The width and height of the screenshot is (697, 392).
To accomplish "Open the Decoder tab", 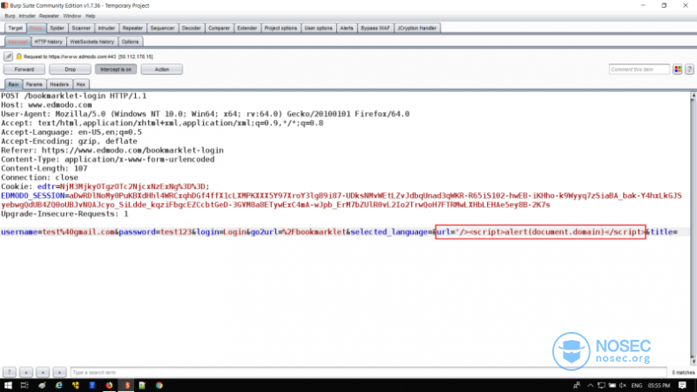I will pos(191,28).
